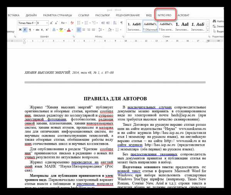Choose the red font color button

[69, 30]
